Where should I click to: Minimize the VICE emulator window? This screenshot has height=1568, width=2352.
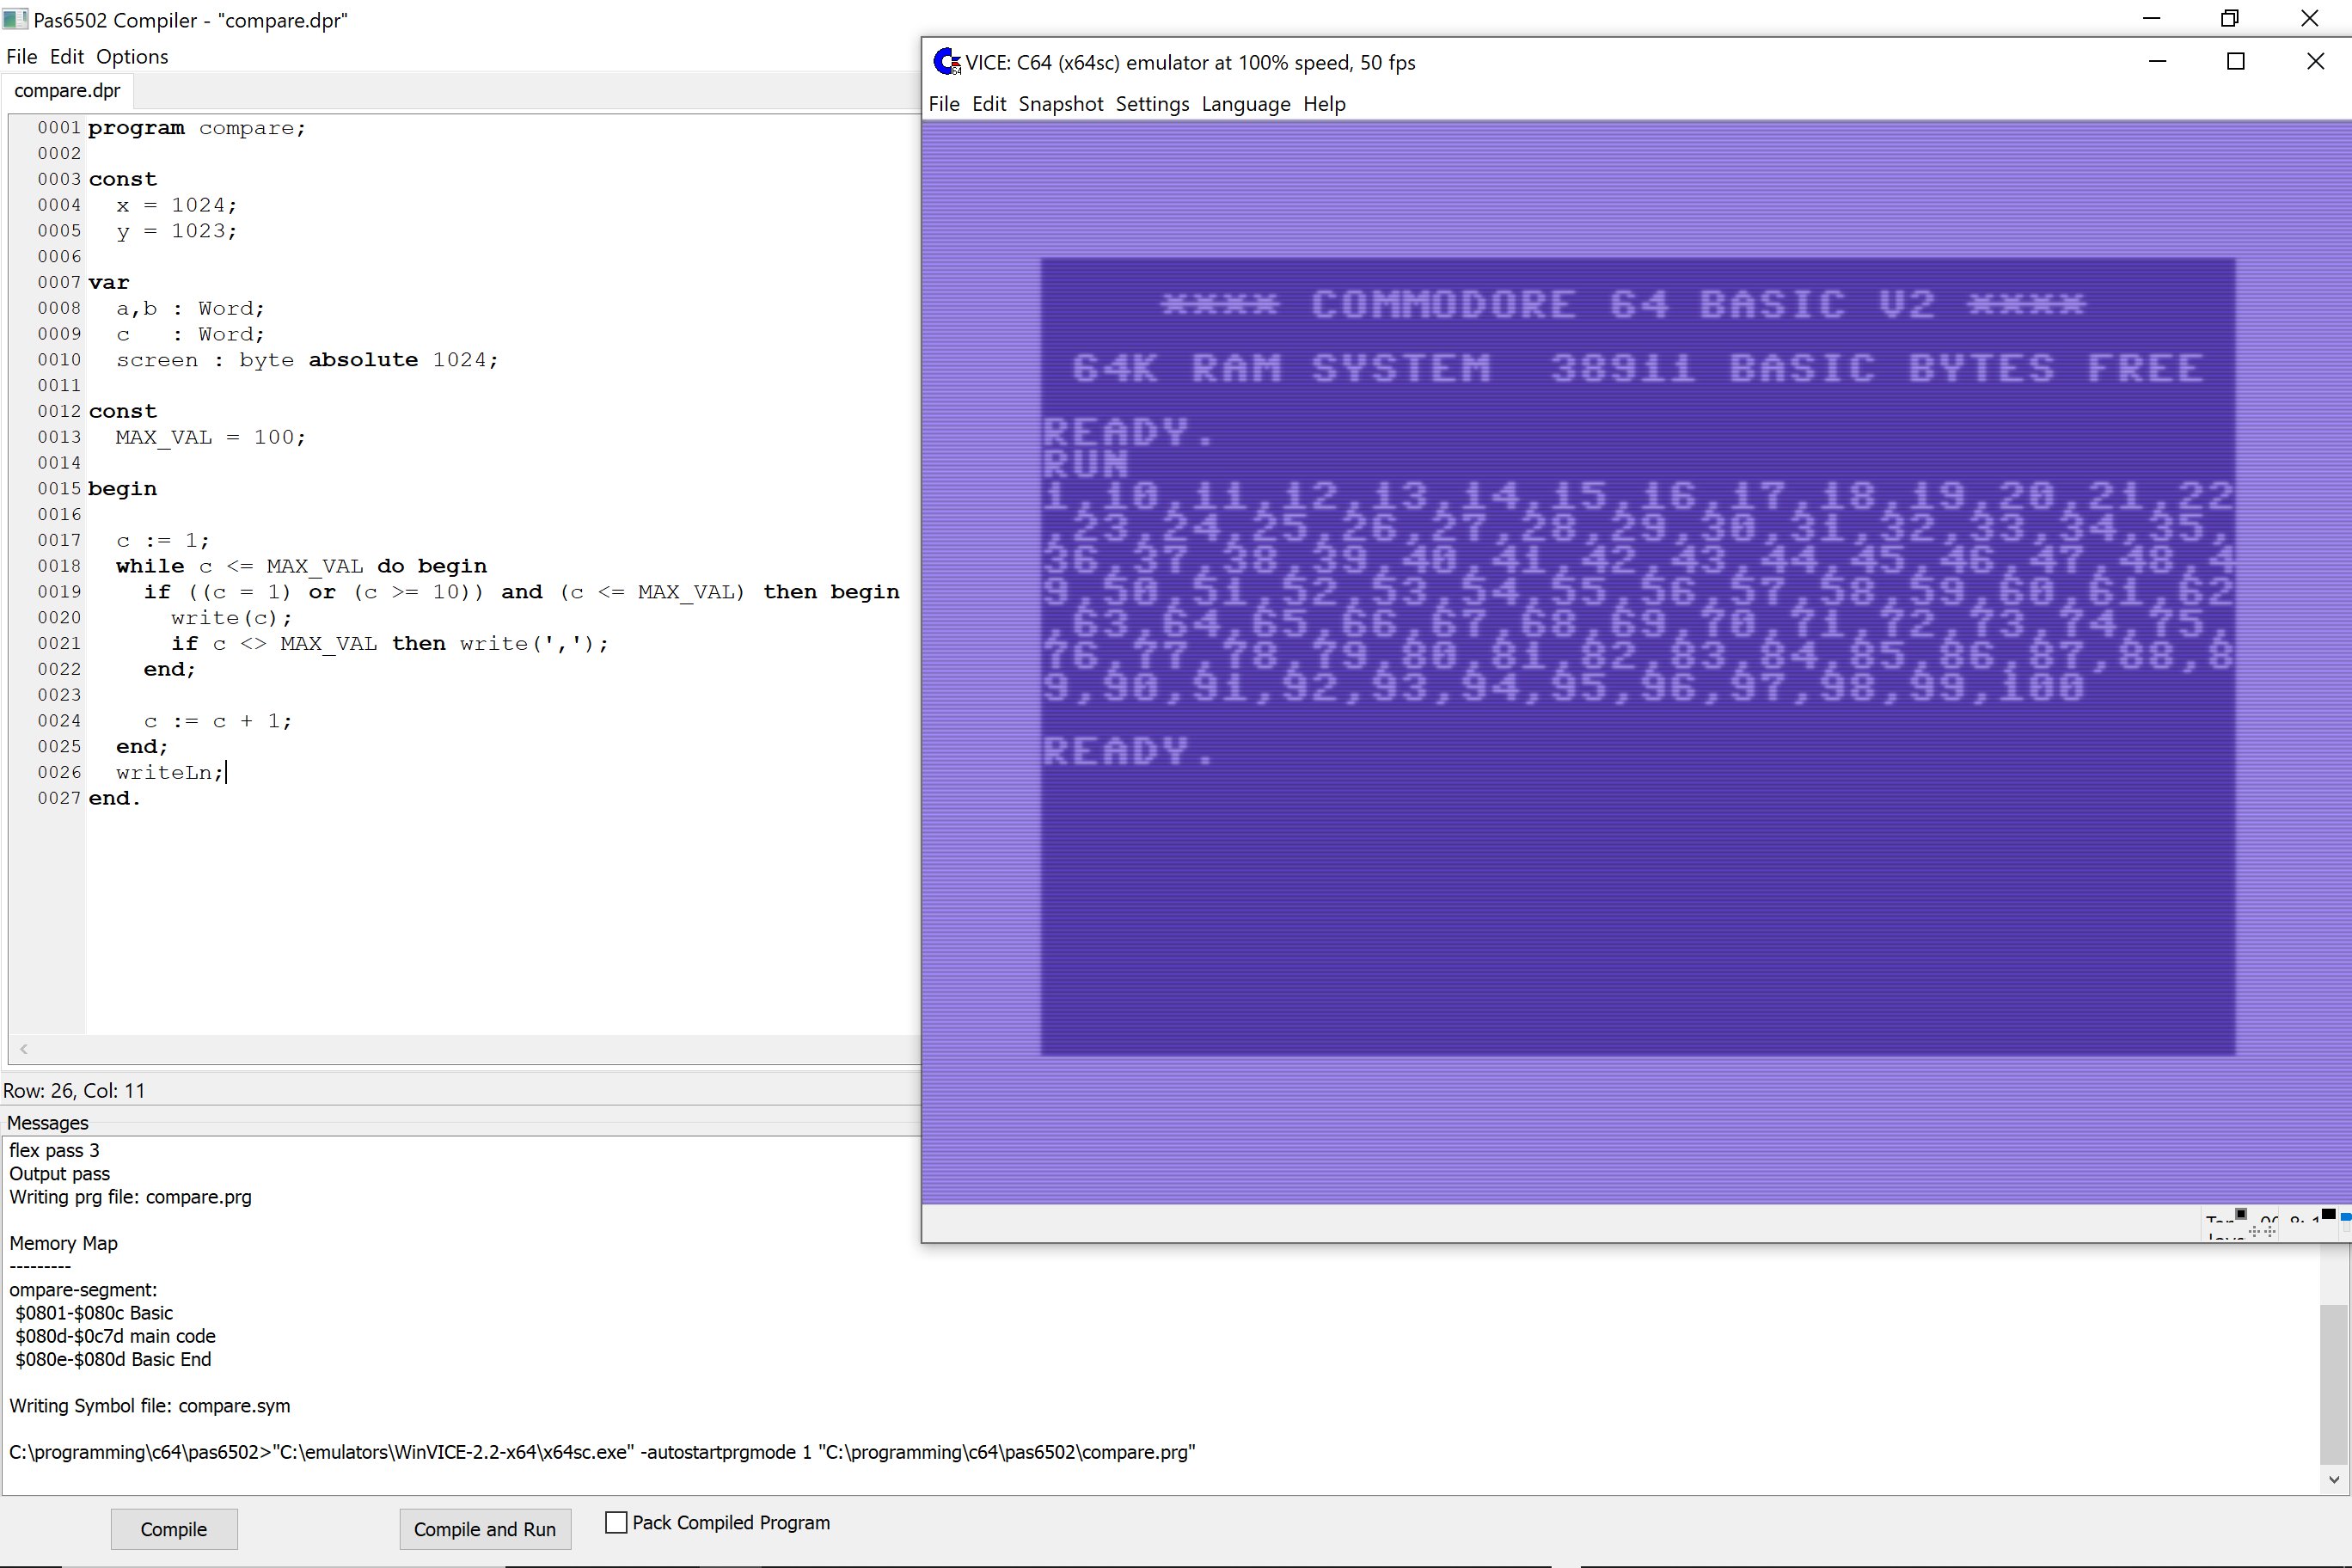[x=2157, y=62]
